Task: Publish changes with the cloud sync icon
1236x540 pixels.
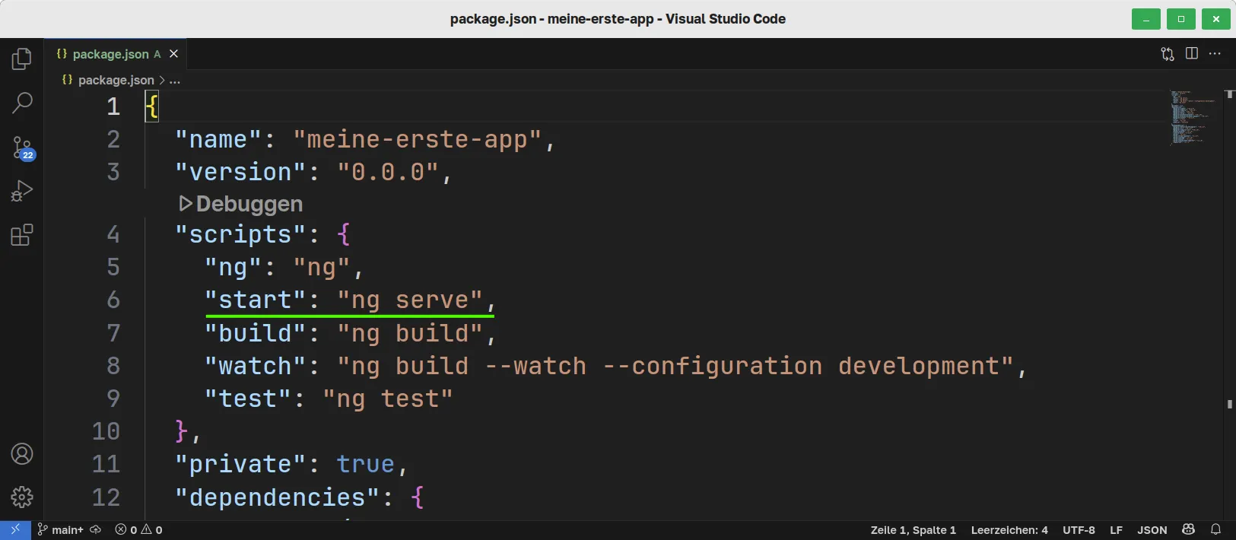Action: 96,530
